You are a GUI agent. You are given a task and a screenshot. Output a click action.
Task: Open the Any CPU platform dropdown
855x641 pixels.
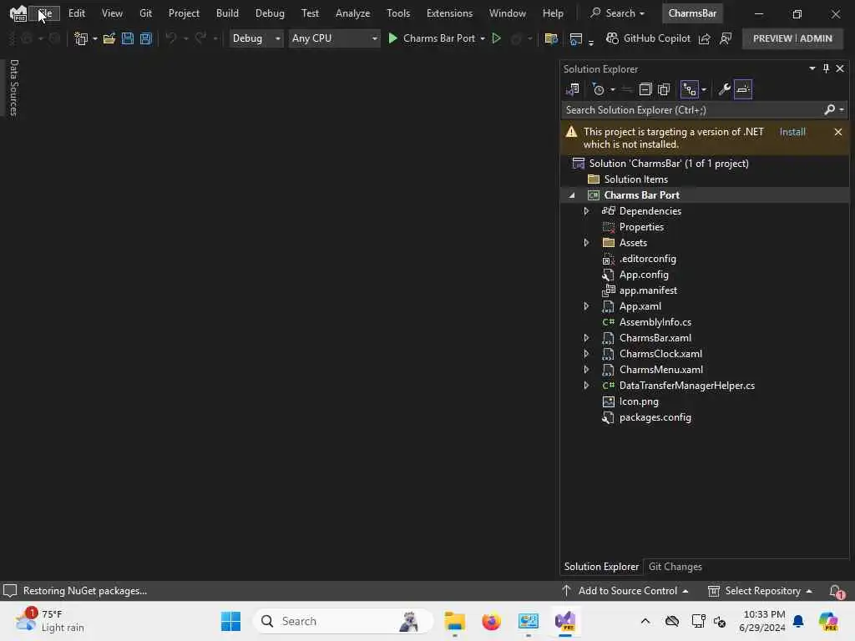(334, 38)
